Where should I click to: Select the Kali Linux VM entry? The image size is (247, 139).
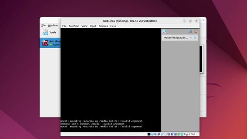50,43
